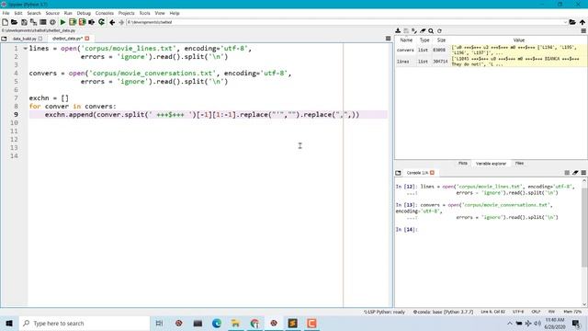The height and width of the screenshot is (331, 588).
Task: Browse console tabs with the icon beside Console 1/A
Action: click(x=398, y=173)
